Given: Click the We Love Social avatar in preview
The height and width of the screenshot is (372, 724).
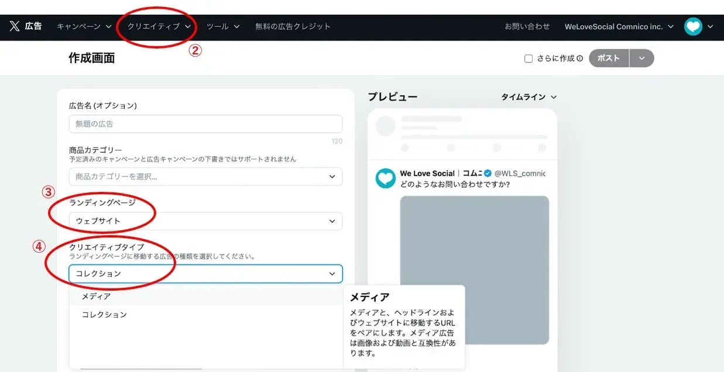Looking at the screenshot, I should tap(386, 178).
